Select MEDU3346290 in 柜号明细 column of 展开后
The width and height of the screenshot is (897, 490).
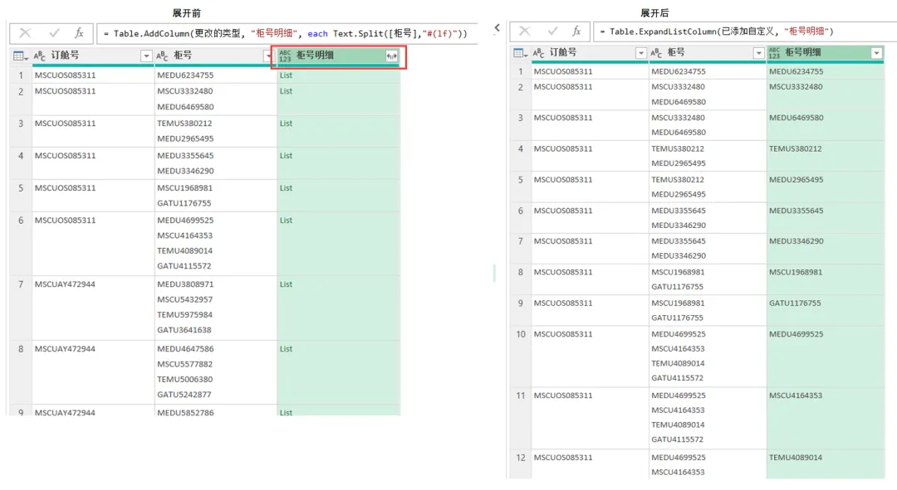(x=796, y=241)
